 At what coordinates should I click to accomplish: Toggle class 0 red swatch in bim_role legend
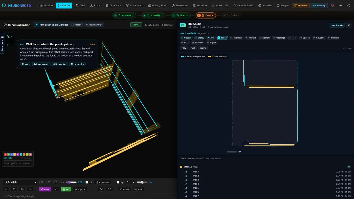(x=5, y=154)
